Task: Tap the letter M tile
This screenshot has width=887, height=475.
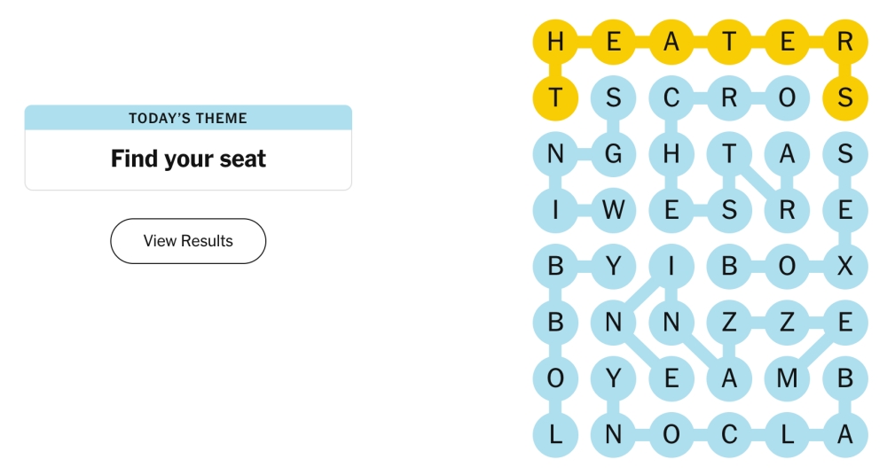Action: [787, 378]
